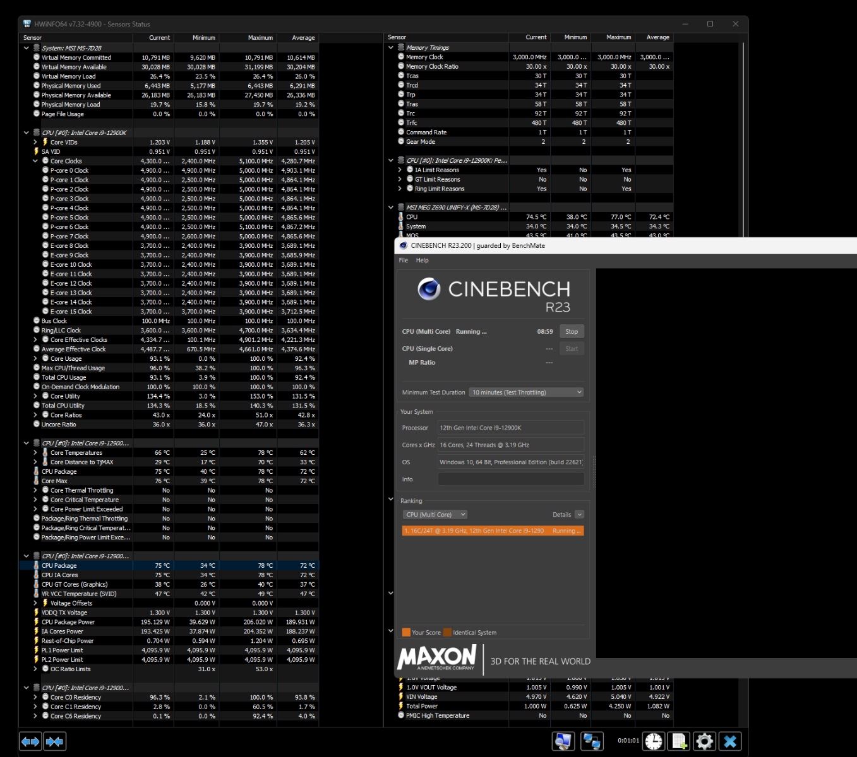The image size is (857, 757).
Task: Expand the OC Ratio Limits row
Action: click(x=35, y=669)
